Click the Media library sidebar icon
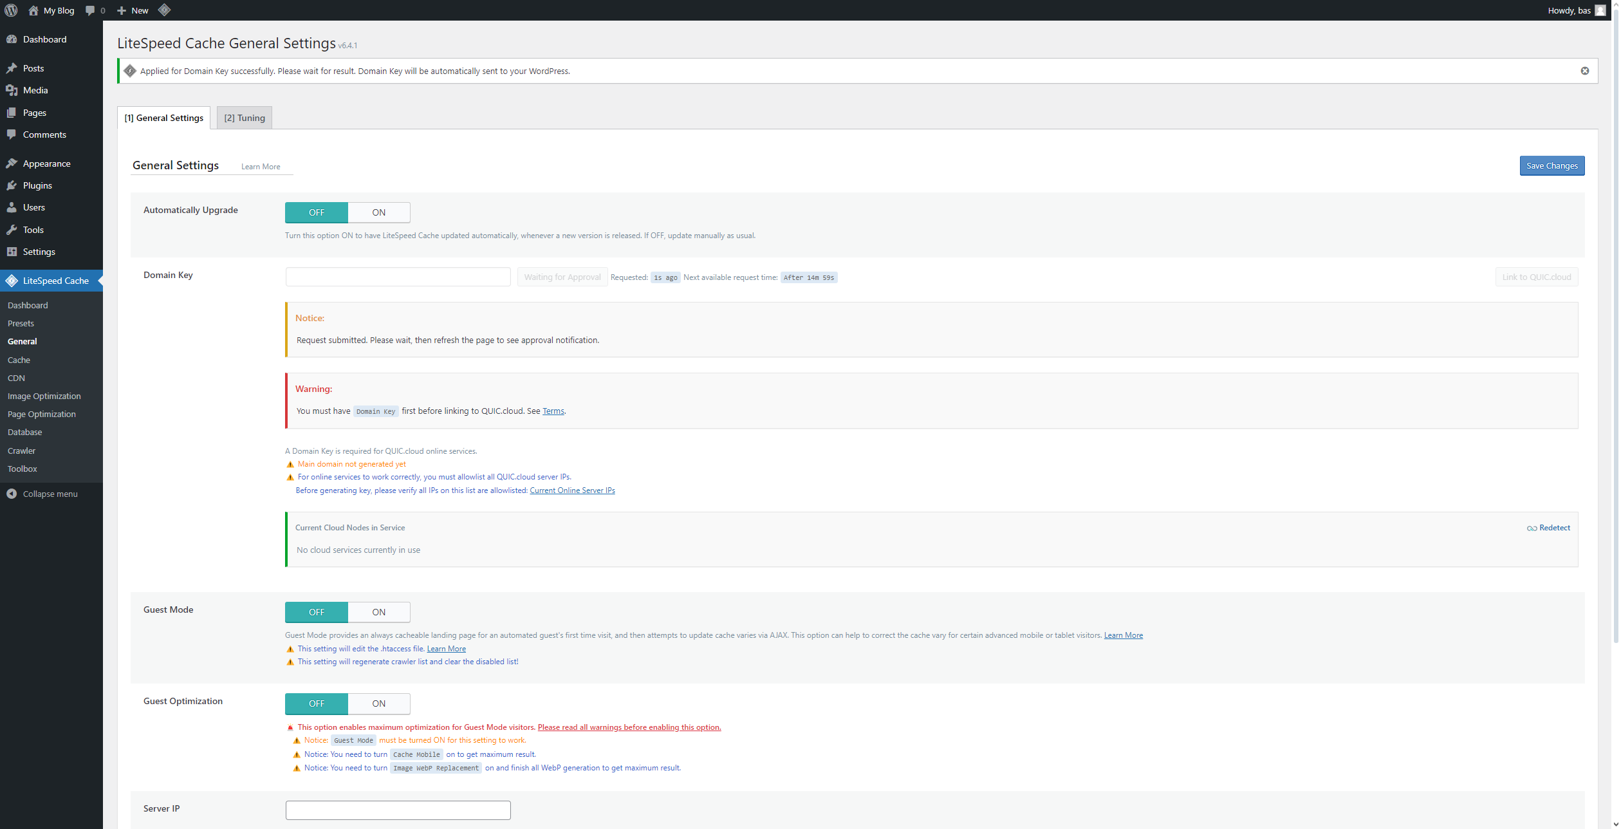The height and width of the screenshot is (829, 1621). click(x=12, y=90)
